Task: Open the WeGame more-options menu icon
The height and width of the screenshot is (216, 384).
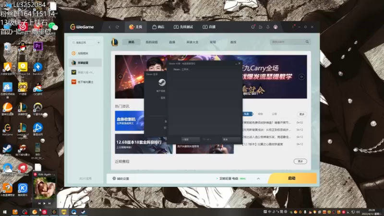Action: 293,27
